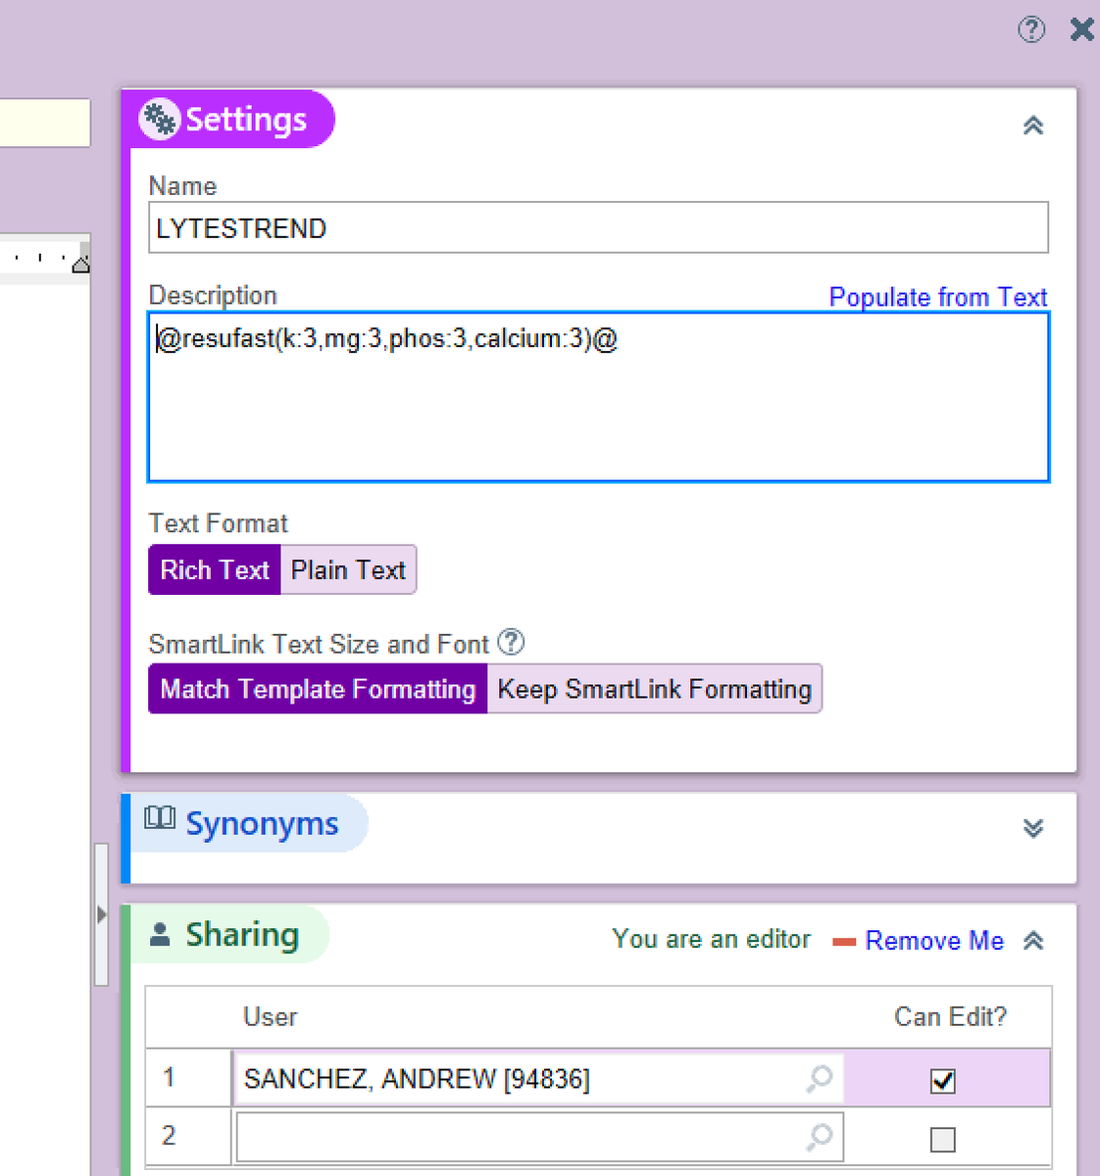Choose Match Template Formatting

[x=318, y=689]
